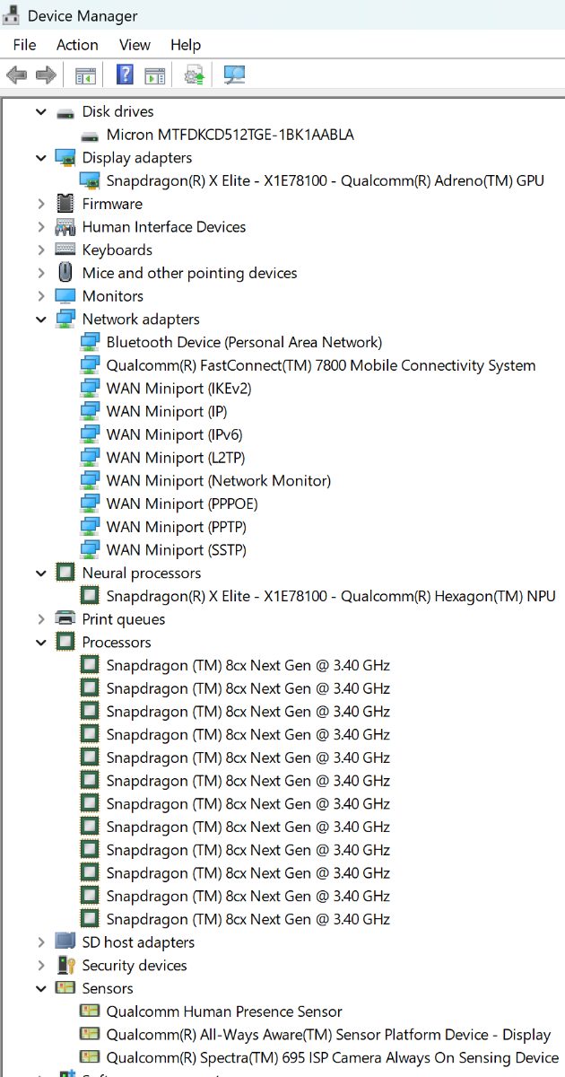The height and width of the screenshot is (1077, 565).
Task: Open the Action menu
Action: tap(77, 45)
